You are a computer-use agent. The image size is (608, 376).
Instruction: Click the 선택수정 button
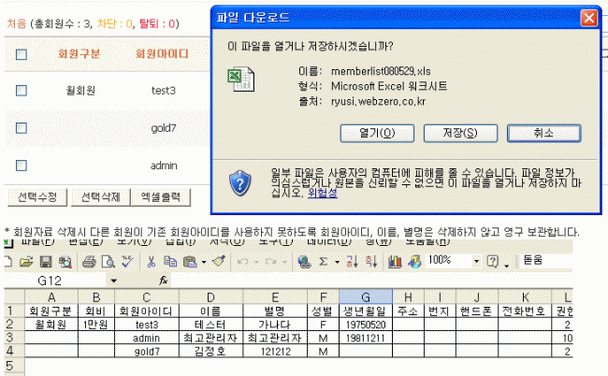(x=37, y=197)
